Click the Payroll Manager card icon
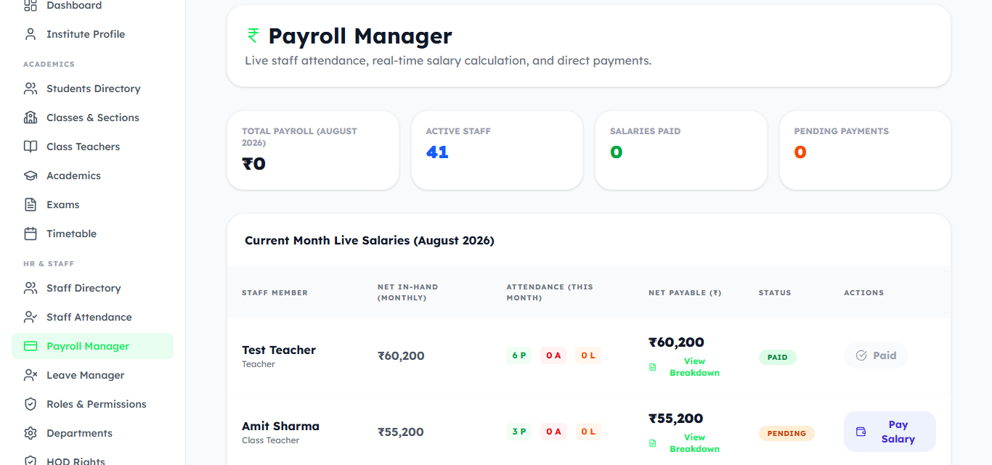 point(31,346)
